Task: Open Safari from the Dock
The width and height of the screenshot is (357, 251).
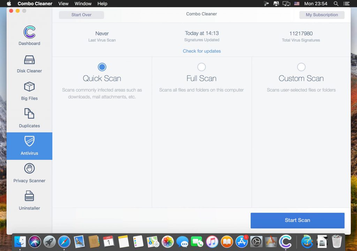Action: pos(64,241)
